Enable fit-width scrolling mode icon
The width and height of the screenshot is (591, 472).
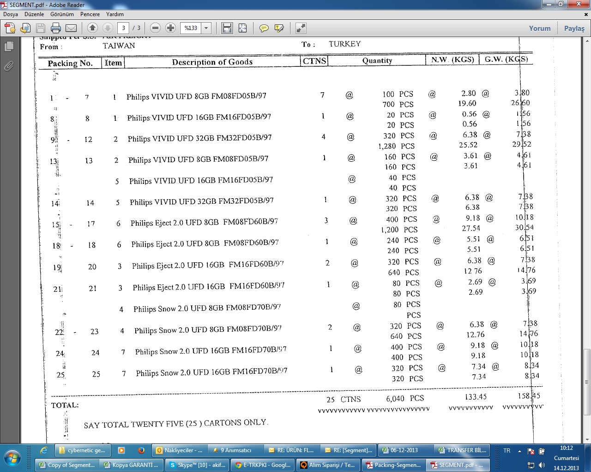[227, 28]
